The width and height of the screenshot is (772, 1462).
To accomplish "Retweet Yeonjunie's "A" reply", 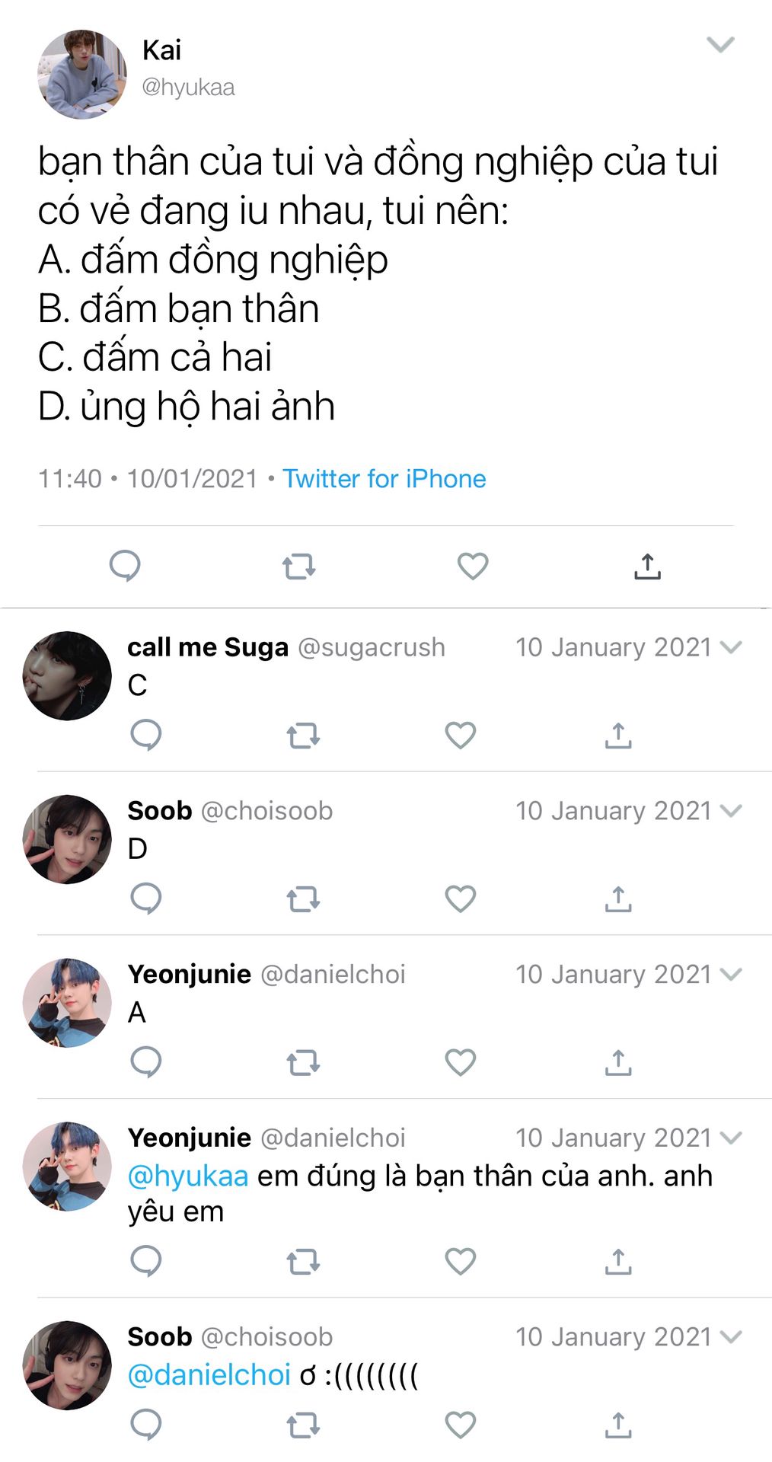I will pyautogui.click(x=303, y=1062).
